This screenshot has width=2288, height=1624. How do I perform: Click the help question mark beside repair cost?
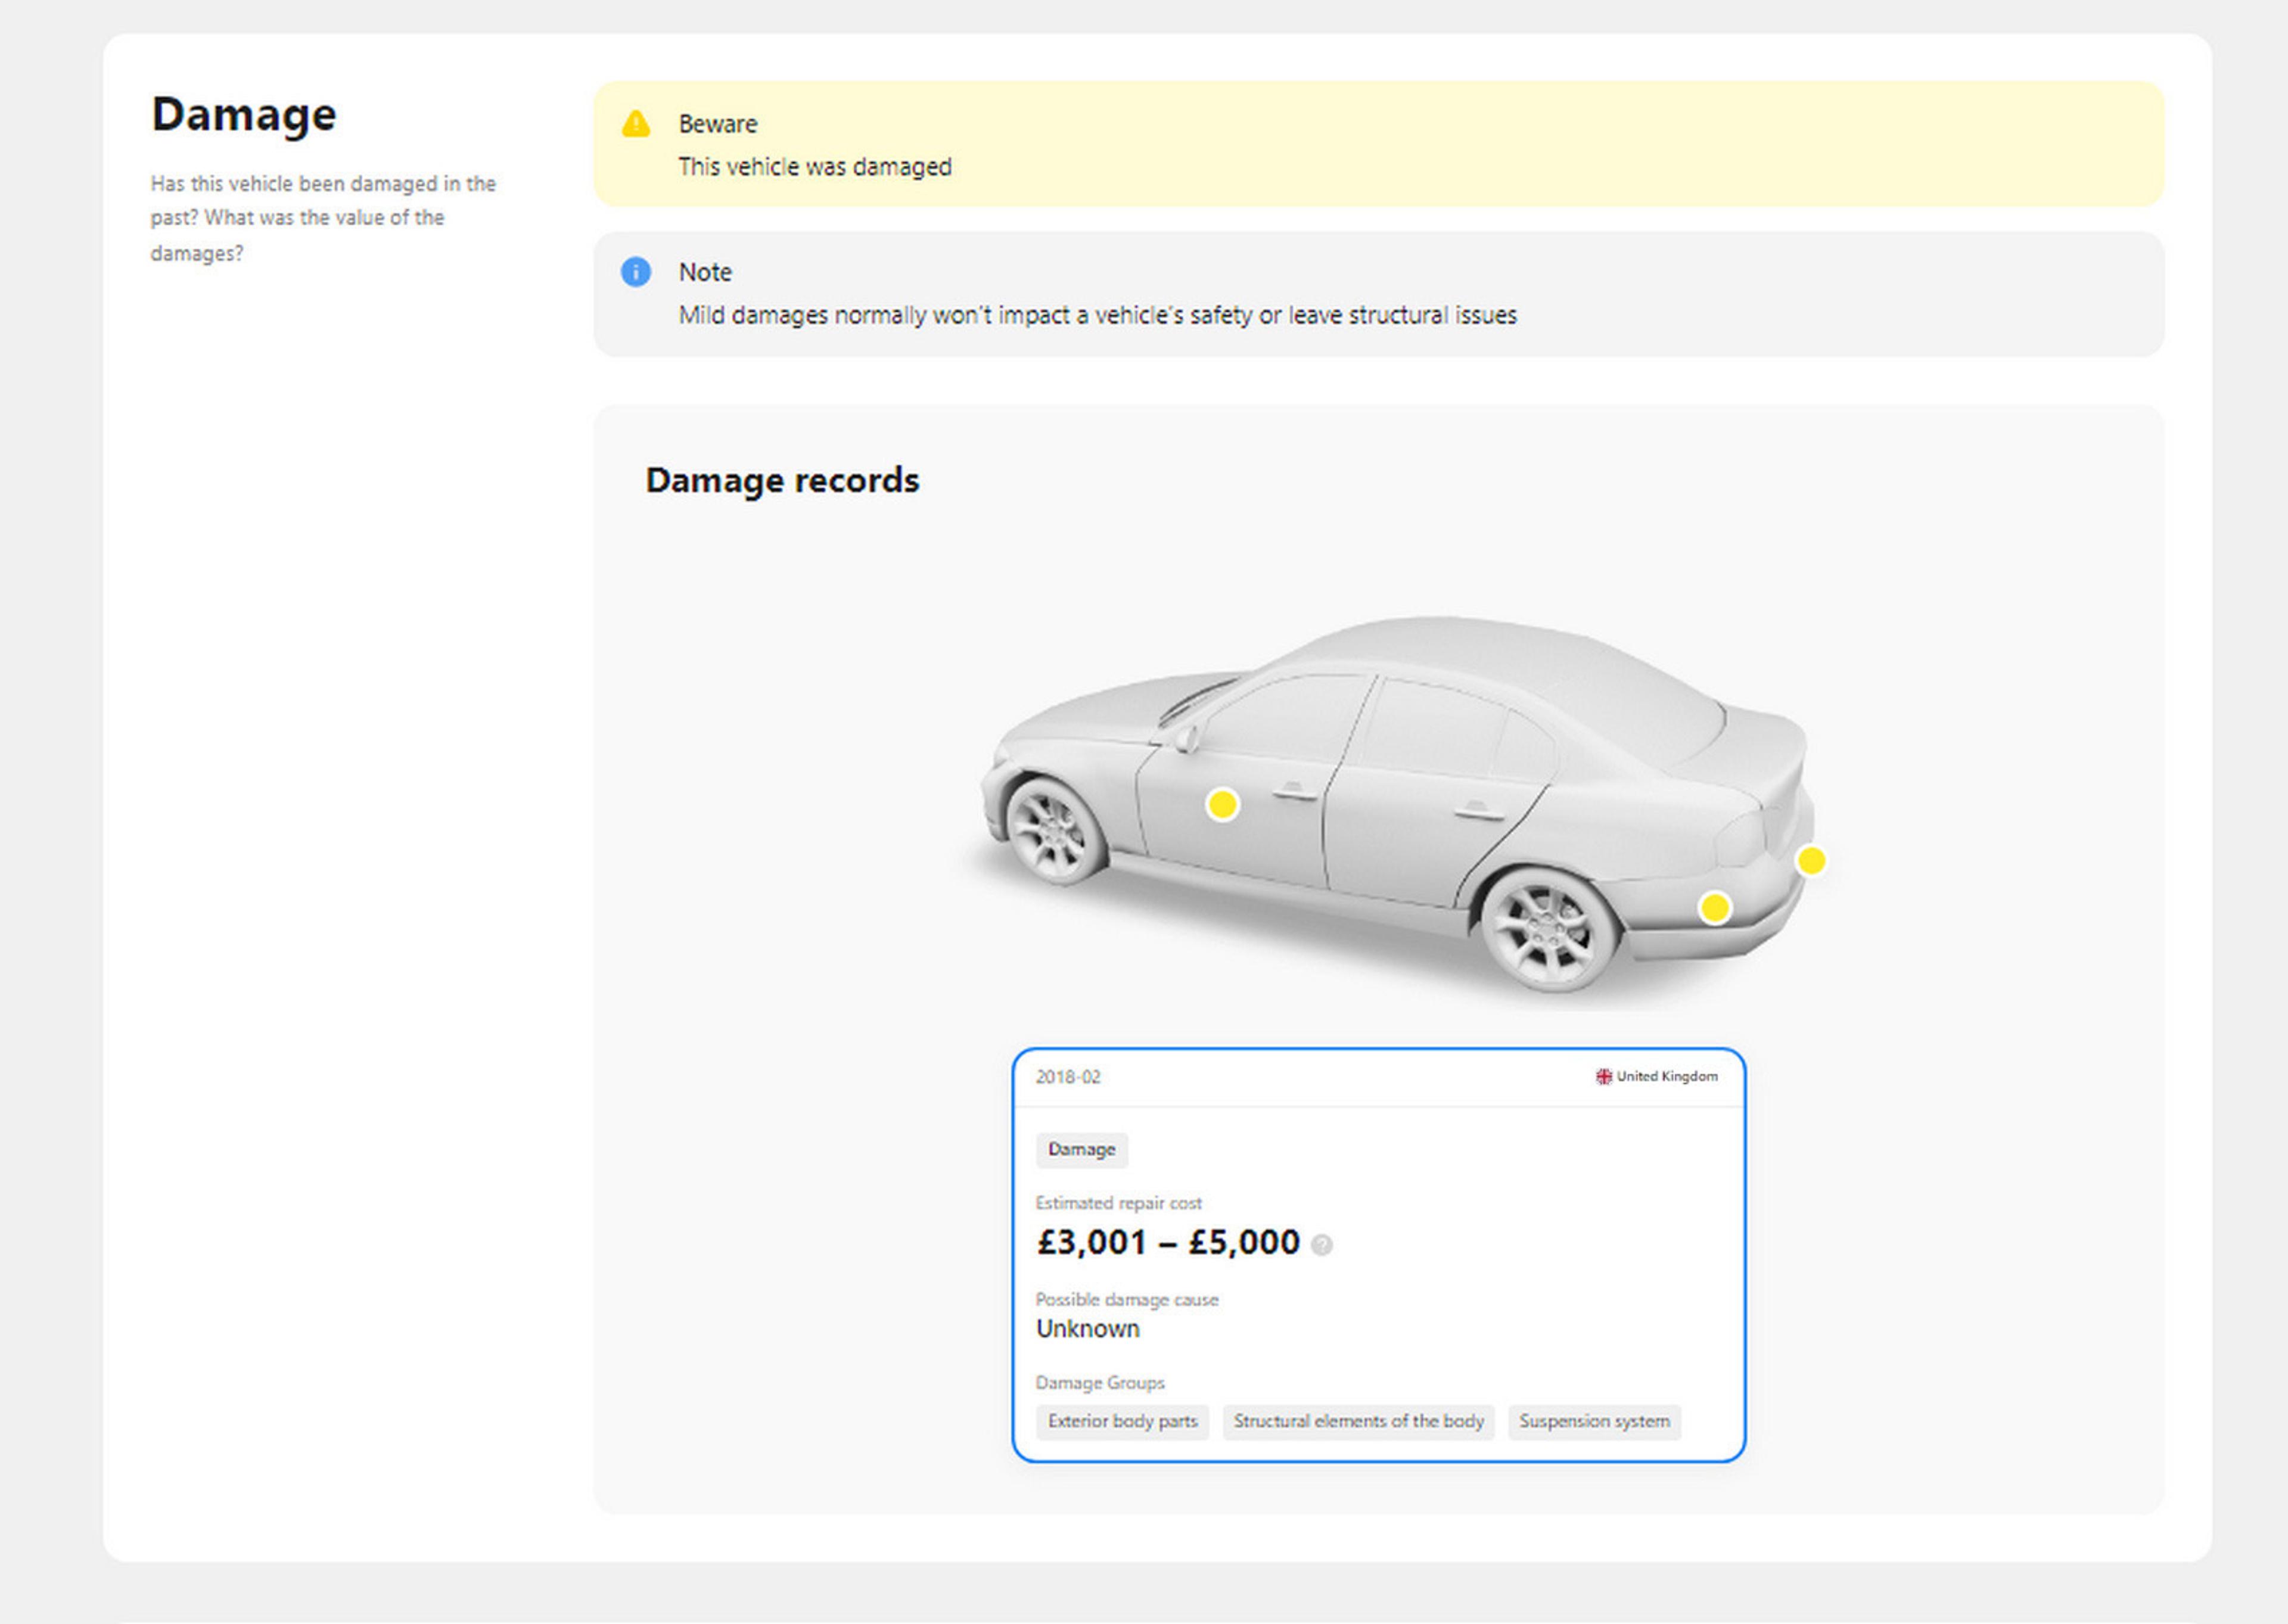coord(1321,1245)
